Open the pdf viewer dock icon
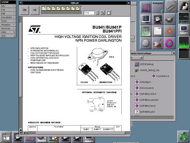 [x=146, y=31]
